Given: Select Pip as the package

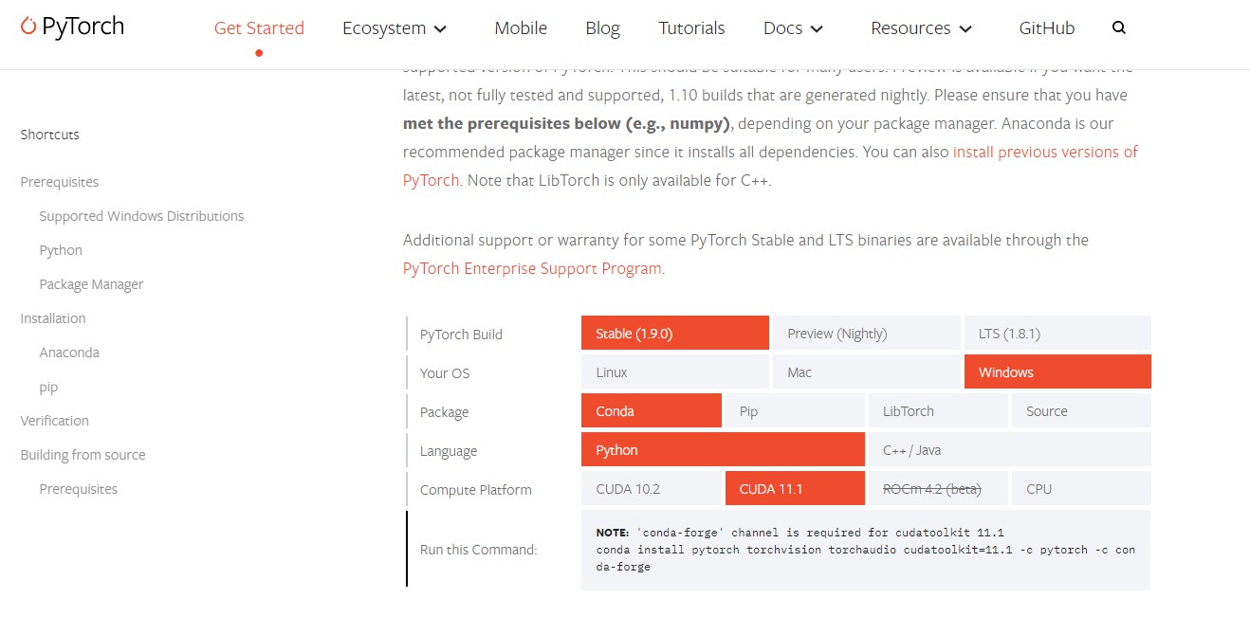Looking at the screenshot, I should 794,411.
